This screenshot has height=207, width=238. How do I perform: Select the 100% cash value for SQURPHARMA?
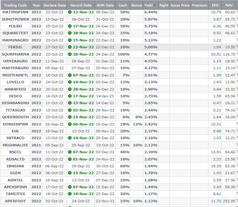[x=124, y=54]
